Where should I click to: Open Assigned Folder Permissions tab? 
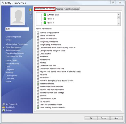coord(68,9)
